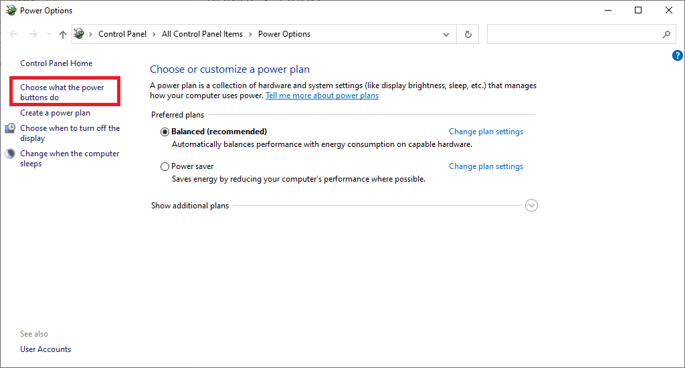Image resolution: width=685 pixels, height=368 pixels.
Task: Navigate to Control Panel in breadcrumb
Action: click(x=123, y=34)
